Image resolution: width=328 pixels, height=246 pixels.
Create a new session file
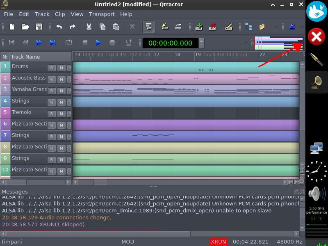[11, 27]
